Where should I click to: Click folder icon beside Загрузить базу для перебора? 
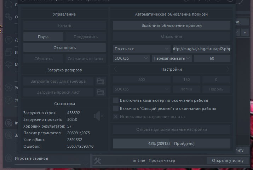tap(101, 81)
